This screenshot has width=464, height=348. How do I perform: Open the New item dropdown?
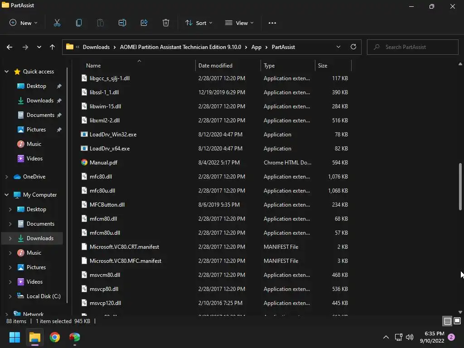point(24,23)
